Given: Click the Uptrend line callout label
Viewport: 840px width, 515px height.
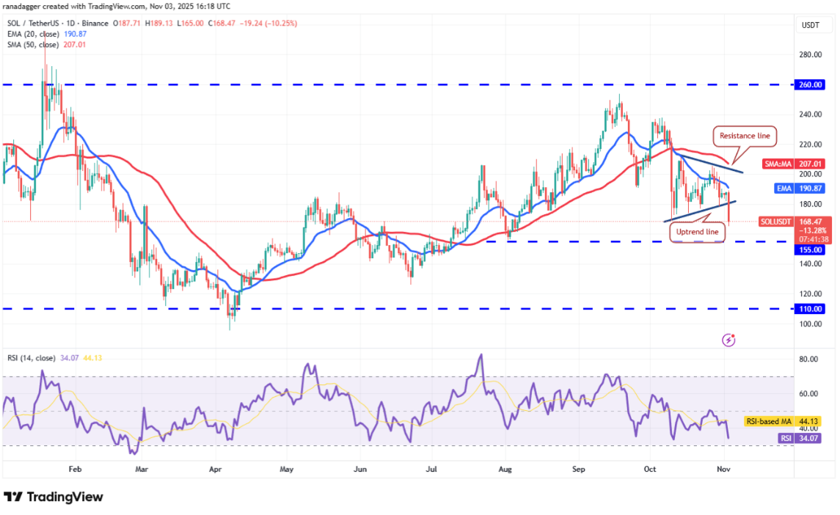Looking at the screenshot, I should click(x=698, y=233).
